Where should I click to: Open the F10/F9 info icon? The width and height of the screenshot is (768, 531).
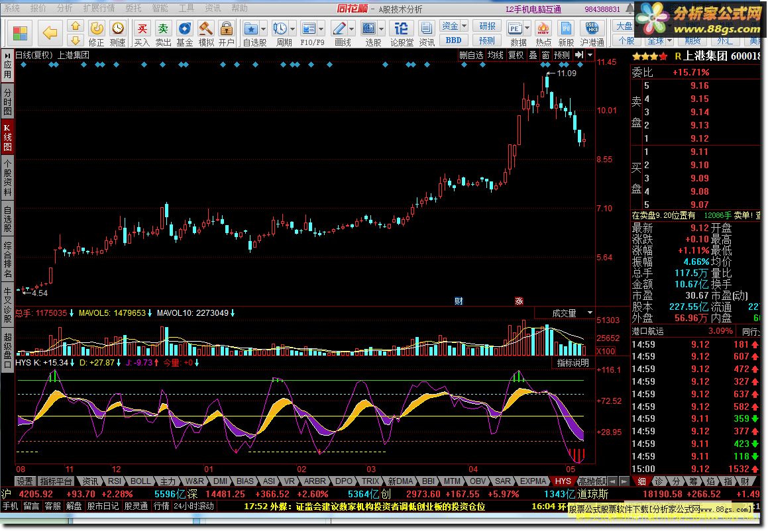pos(309,28)
